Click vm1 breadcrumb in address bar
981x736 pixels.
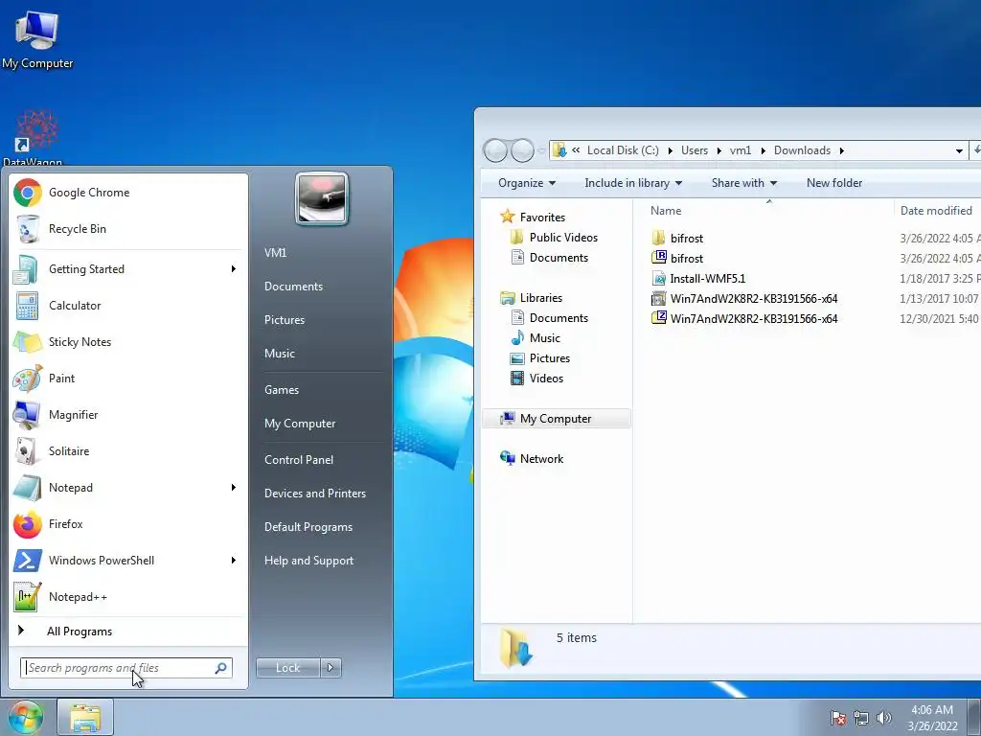click(741, 150)
